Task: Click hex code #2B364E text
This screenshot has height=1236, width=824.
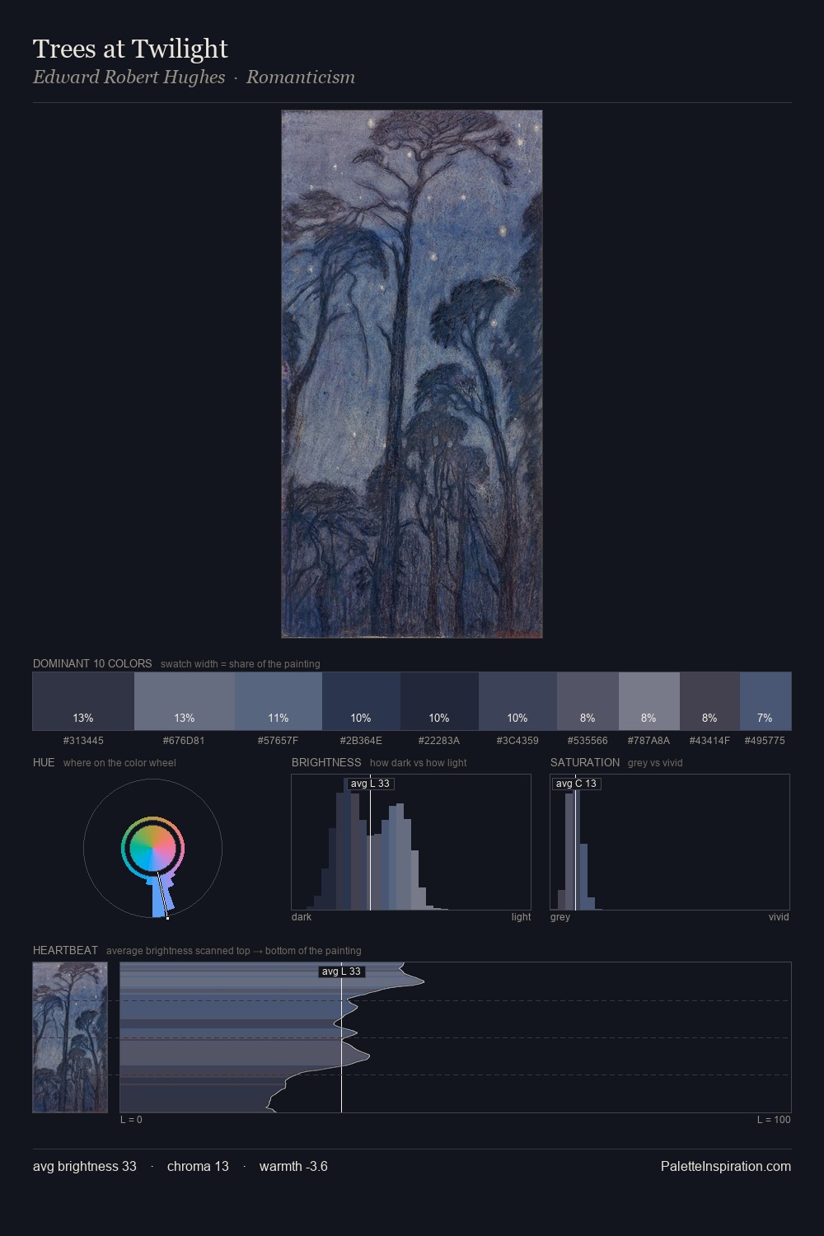Action: point(361,741)
